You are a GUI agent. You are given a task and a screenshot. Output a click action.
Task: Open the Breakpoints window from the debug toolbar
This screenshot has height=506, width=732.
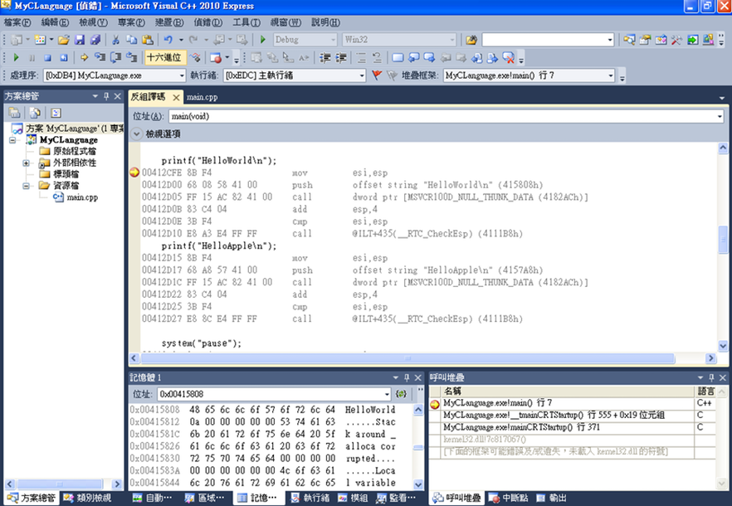[216, 57]
